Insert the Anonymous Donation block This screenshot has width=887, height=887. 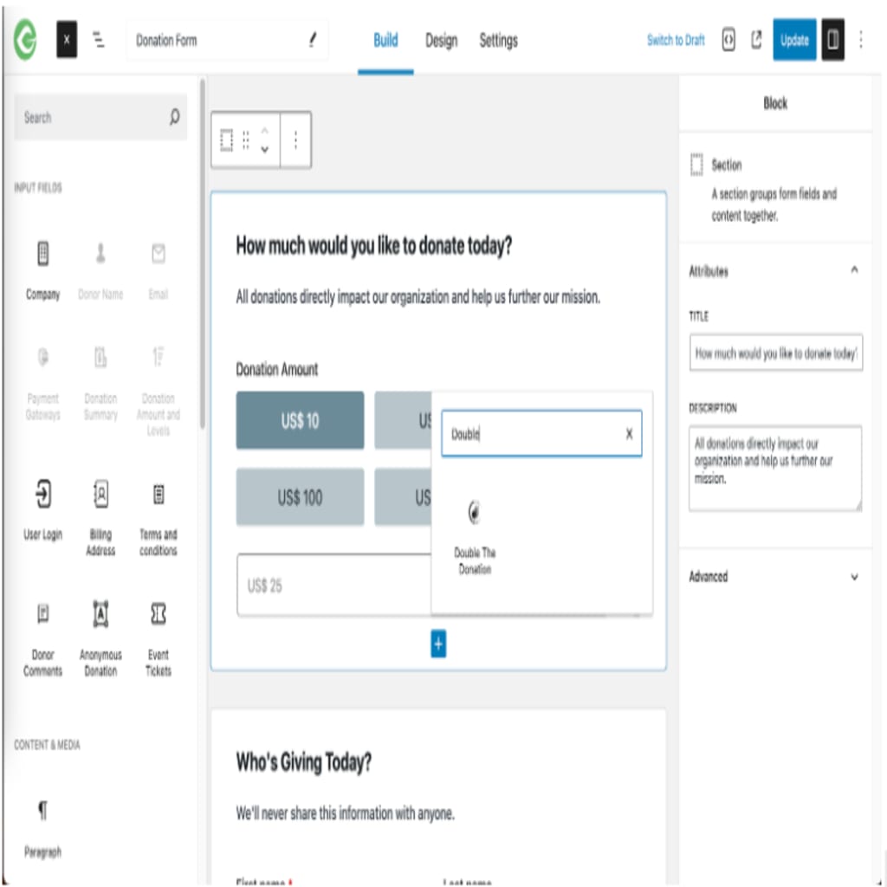(x=100, y=638)
